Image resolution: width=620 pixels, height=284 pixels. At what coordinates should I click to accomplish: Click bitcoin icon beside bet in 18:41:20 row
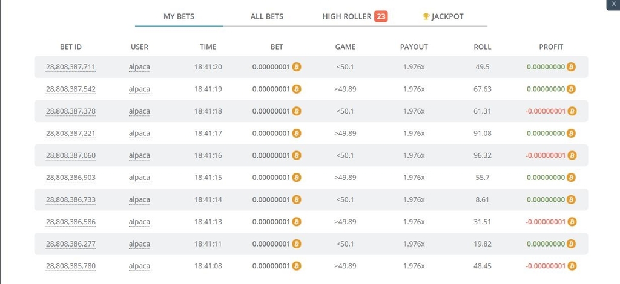click(x=297, y=66)
